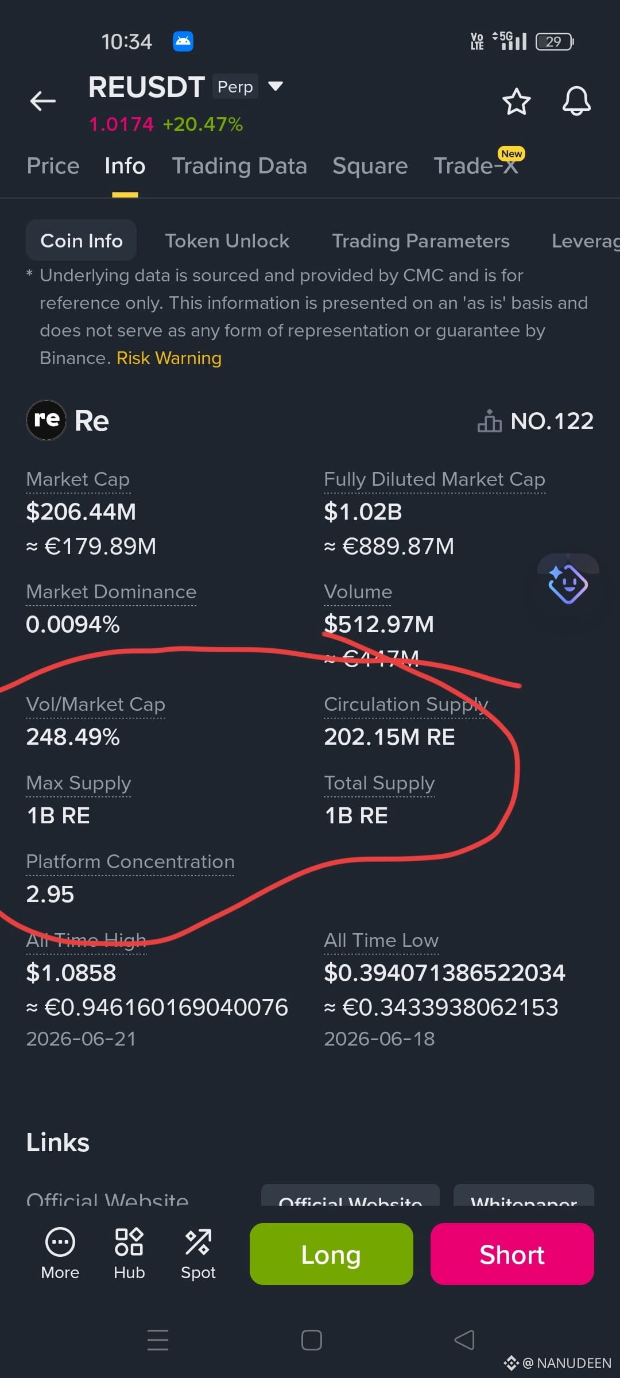
Task: Select the Token Unlock sub-tab
Action: [227, 241]
